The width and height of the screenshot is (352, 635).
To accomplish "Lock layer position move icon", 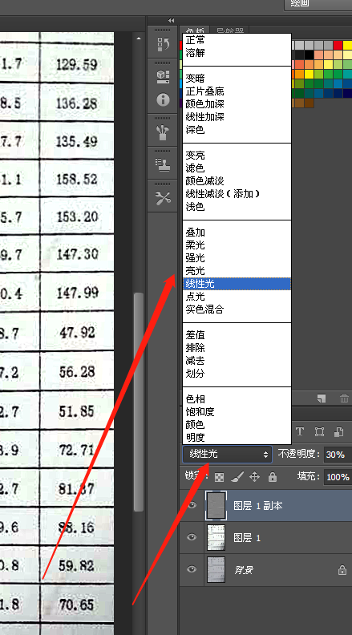I will click(x=254, y=477).
